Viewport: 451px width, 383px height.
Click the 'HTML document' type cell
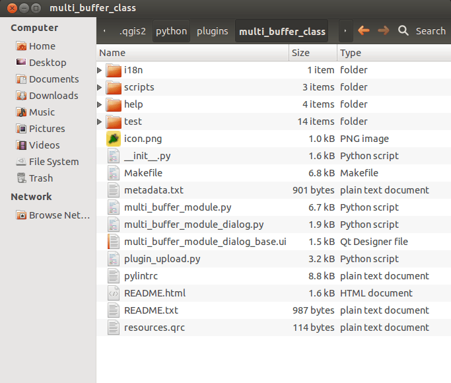click(x=376, y=293)
